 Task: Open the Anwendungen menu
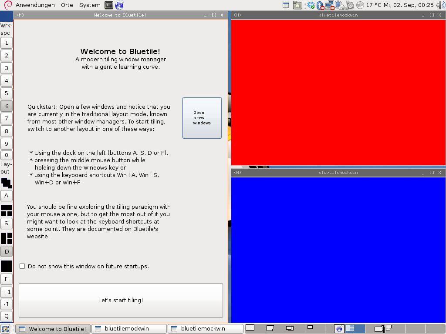(35, 5)
